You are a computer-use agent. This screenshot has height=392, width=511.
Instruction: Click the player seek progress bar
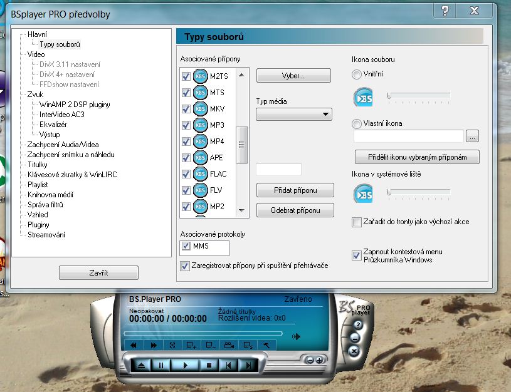click(x=203, y=333)
